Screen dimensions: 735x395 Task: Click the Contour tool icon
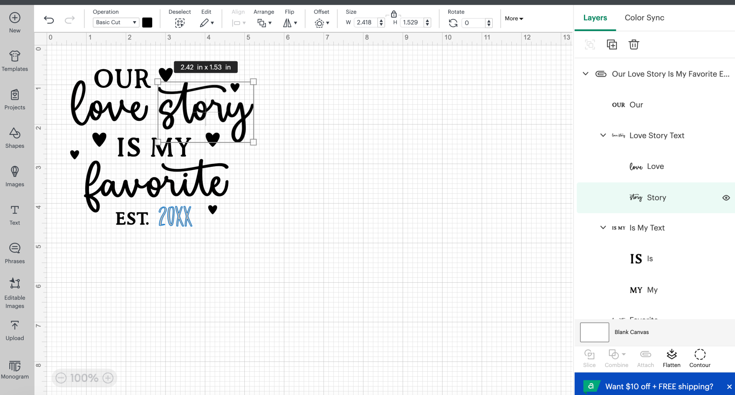click(x=700, y=354)
